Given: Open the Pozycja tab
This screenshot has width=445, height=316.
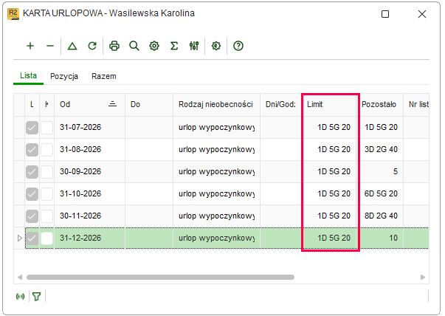Looking at the screenshot, I should point(64,76).
